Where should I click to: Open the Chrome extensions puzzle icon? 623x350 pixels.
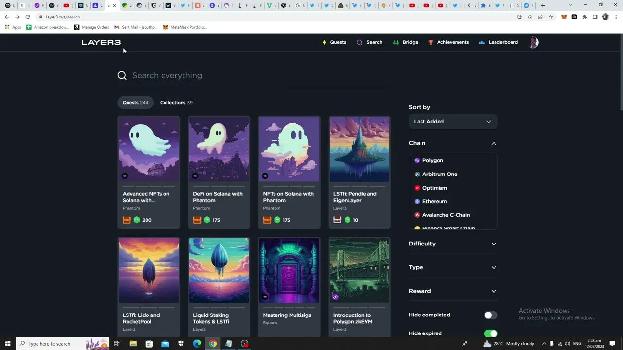click(585, 17)
